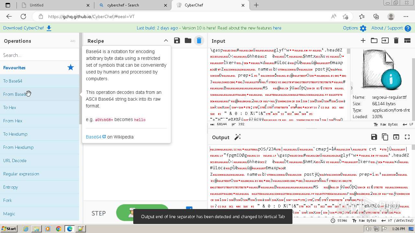The width and height of the screenshot is (415, 233).
Task: Load a recipe using the folder icon
Action: (x=188, y=40)
